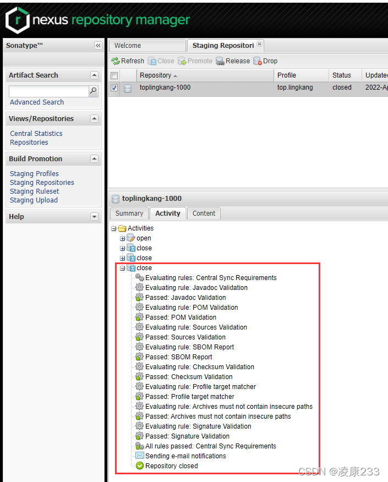Click the top.lingkang profile cell
Viewport: 388px width, 482px height.
295,87
